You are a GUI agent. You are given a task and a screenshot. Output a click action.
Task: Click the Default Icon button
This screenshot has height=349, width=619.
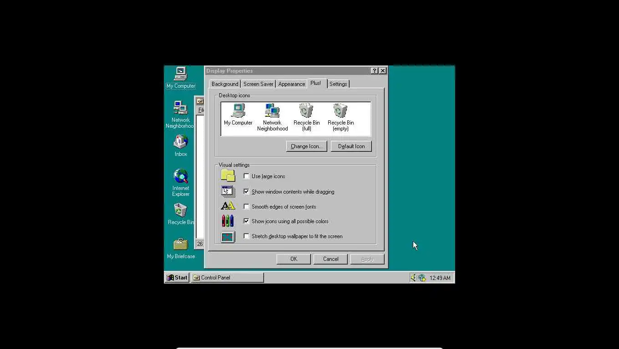[x=351, y=146]
